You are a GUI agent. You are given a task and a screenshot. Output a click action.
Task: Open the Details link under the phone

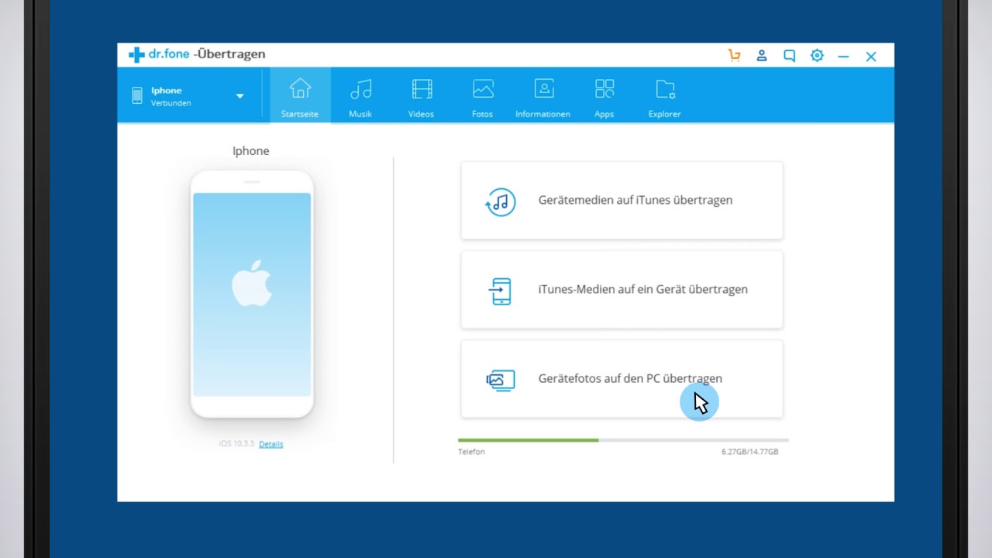tap(270, 444)
